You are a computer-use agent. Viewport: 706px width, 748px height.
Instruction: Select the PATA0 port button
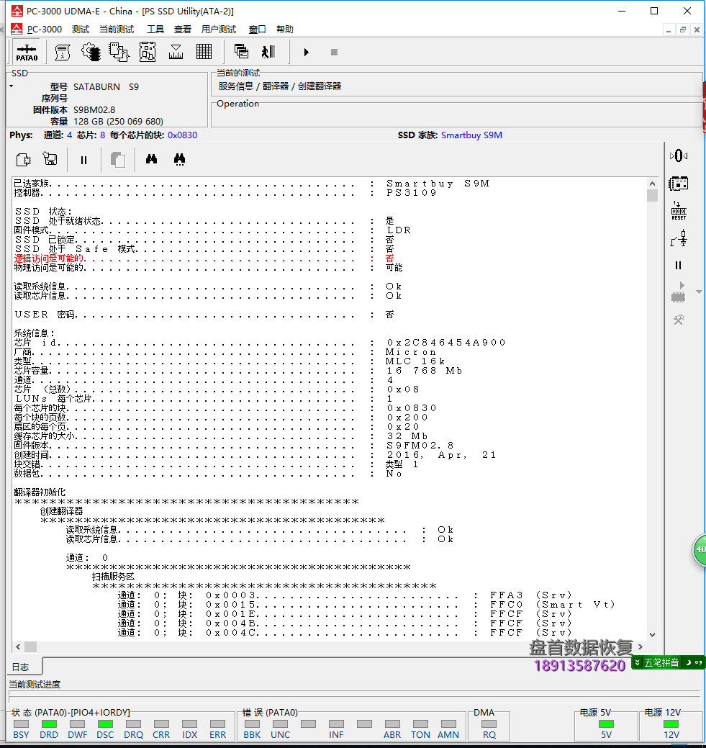point(27,52)
